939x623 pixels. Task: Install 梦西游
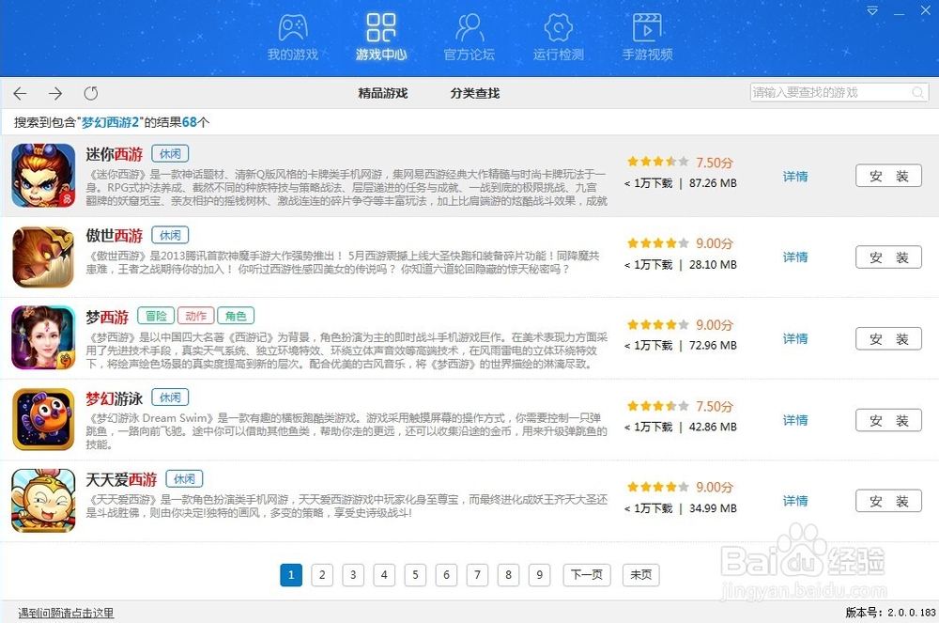point(888,338)
